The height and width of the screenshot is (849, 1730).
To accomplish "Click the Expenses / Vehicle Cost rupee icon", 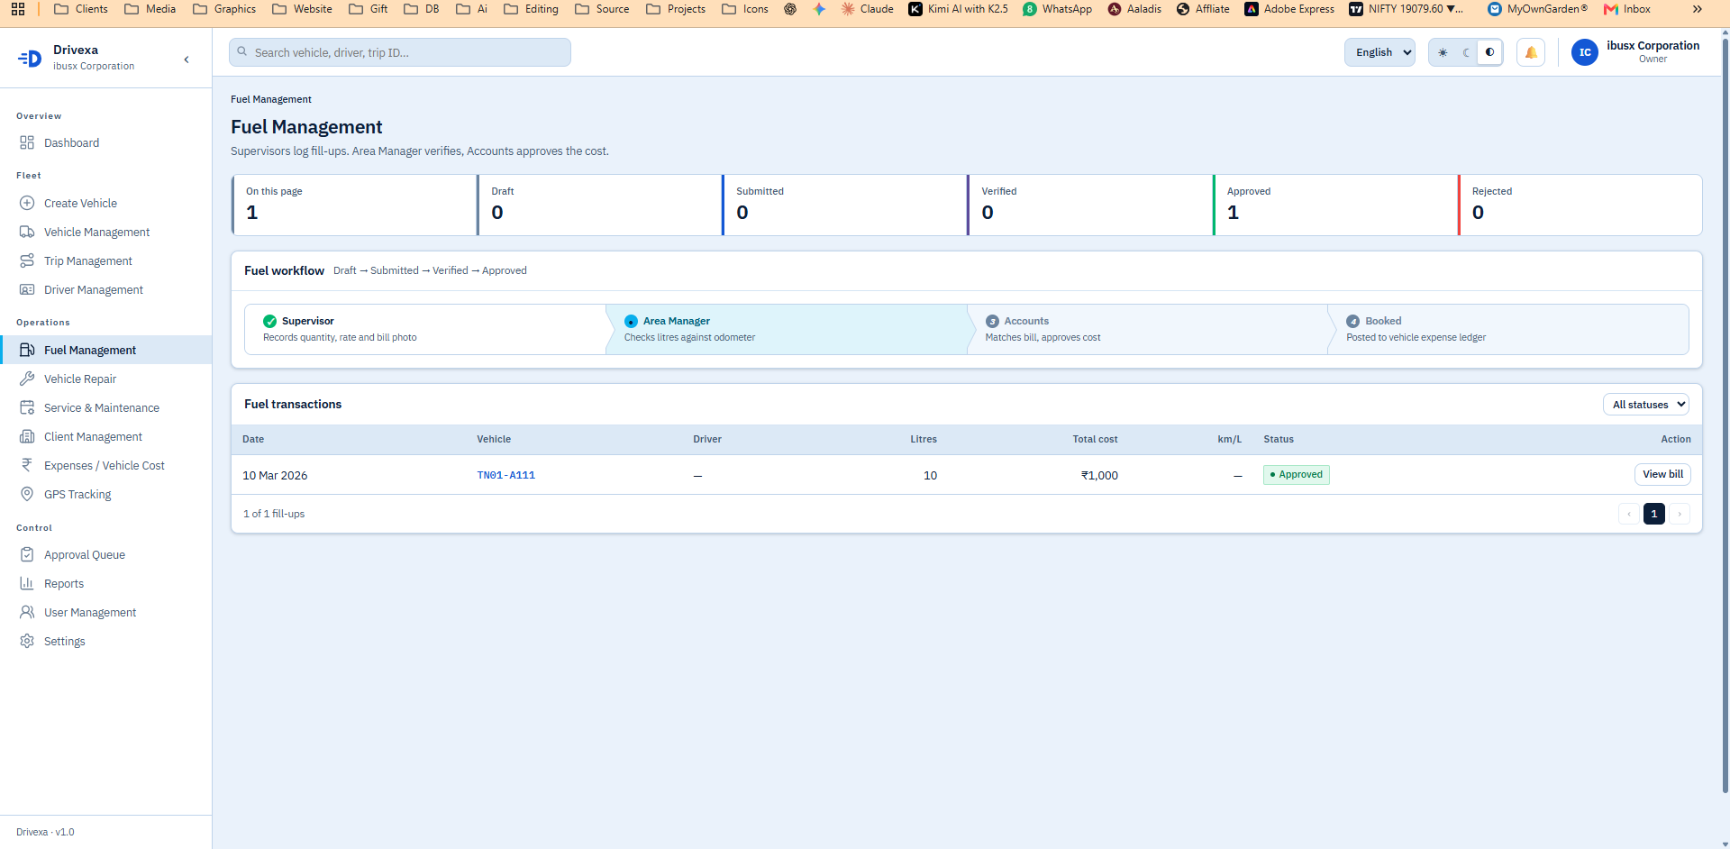I will pyautogui.click(x=27, y=465).
